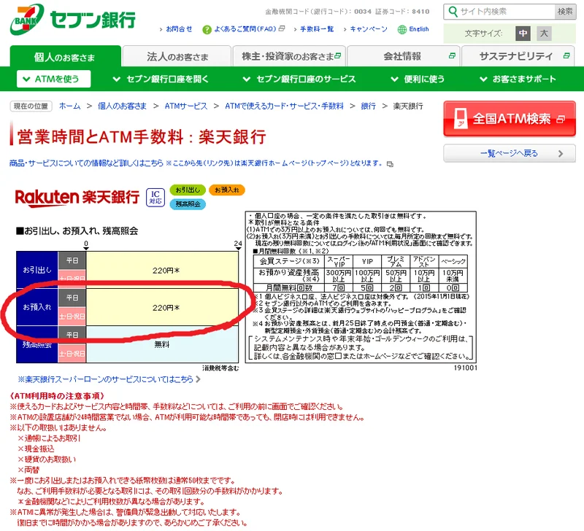Expand the ATMを使う menu
The image size is (584, 531).
53,79
